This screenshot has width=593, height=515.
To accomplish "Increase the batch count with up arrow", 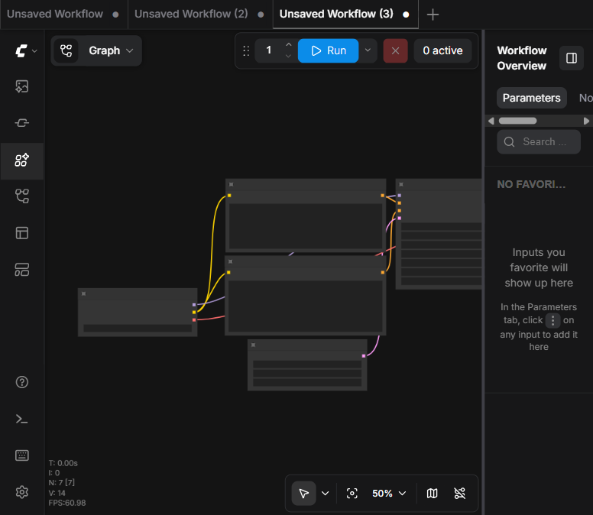I will [x=289, y=44].
